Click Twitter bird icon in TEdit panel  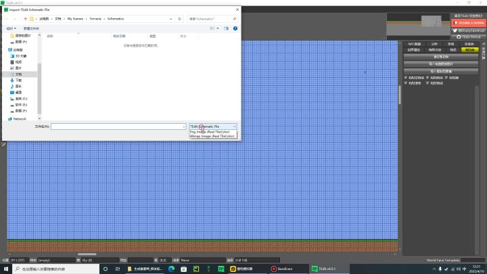click(455, 30)
